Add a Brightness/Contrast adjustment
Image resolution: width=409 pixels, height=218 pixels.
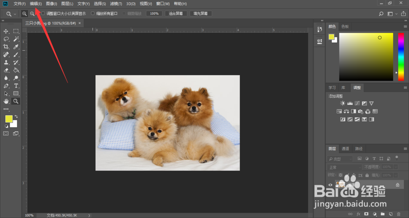342,103
